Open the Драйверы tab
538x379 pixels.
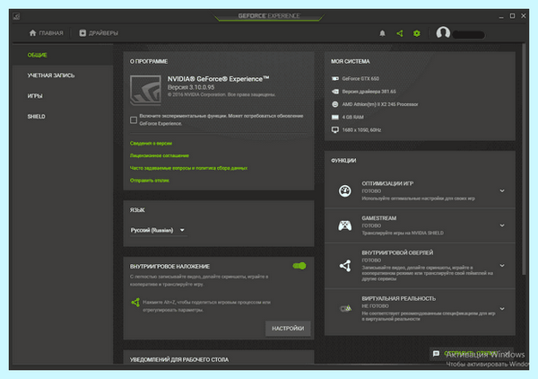tap(99, 33)
